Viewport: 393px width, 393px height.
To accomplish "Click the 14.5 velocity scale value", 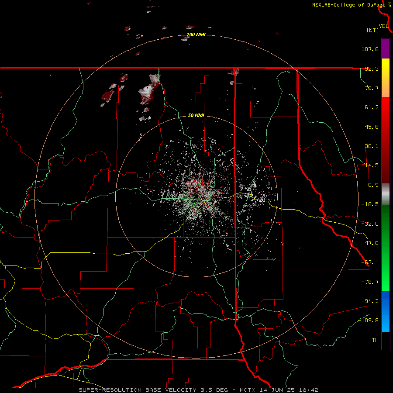I will (372, 165).
